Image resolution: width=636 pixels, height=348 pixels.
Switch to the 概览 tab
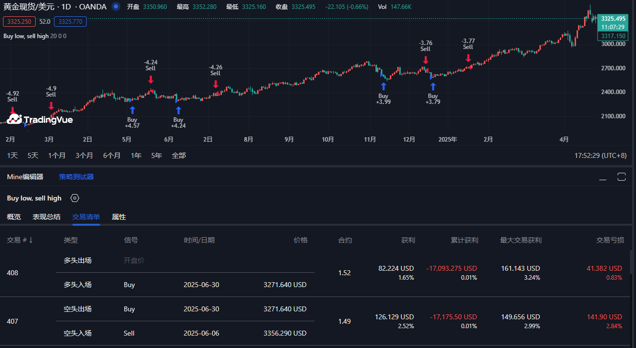click(14, 217)
